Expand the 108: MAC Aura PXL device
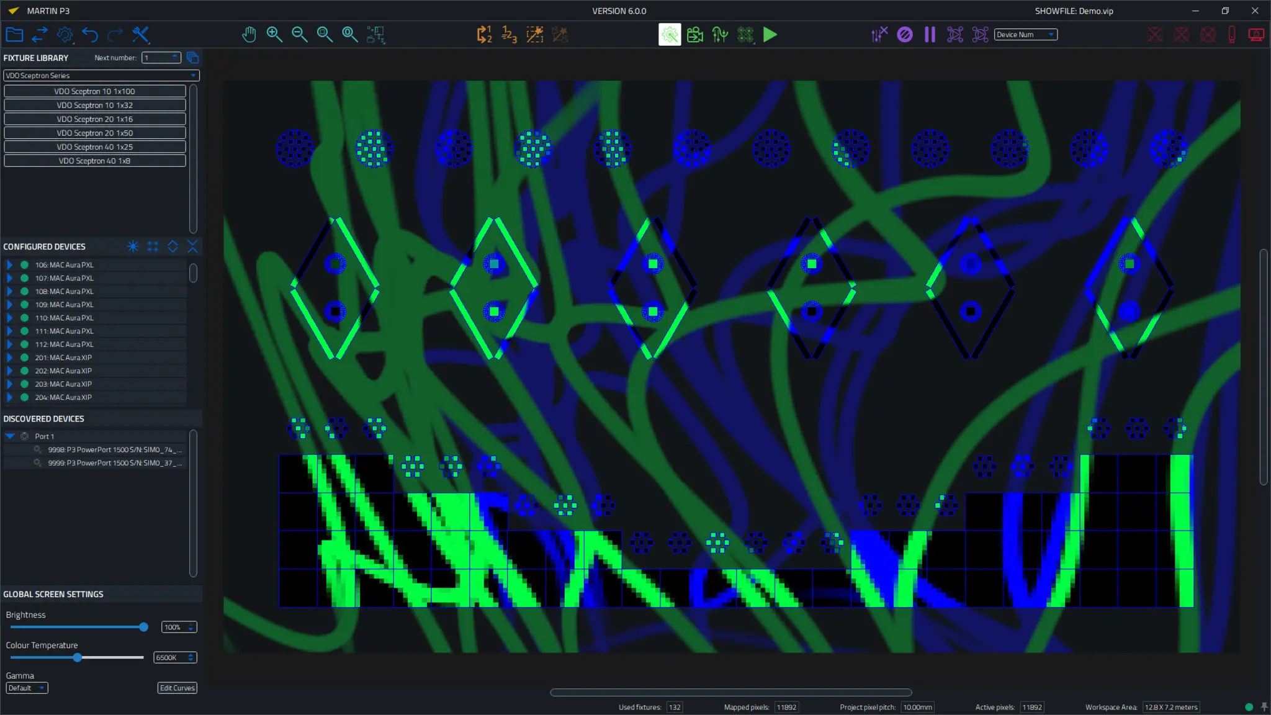Screen dimensions: 1271x715 [x=9, y=291]
